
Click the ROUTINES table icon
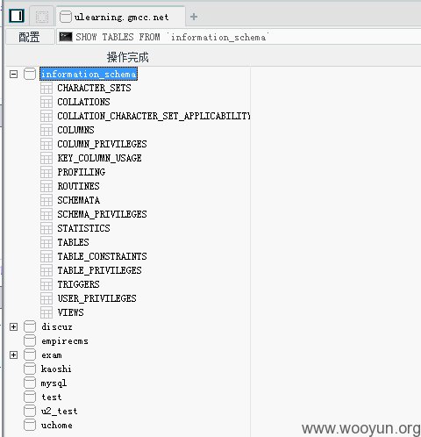tap(46, 186)
